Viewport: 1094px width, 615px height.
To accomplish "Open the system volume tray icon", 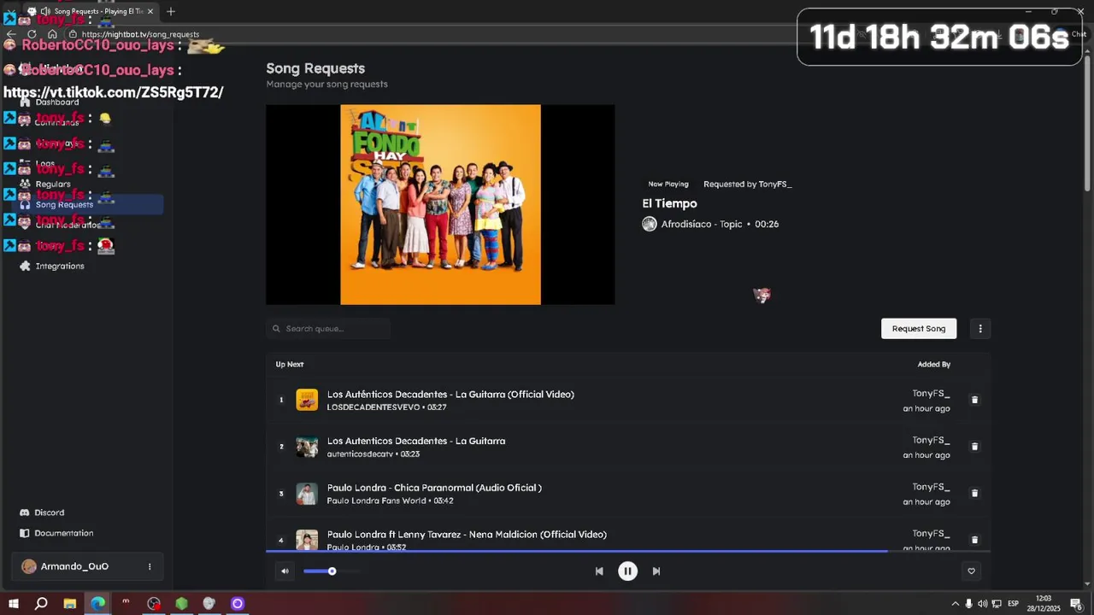I will [982, 604].
